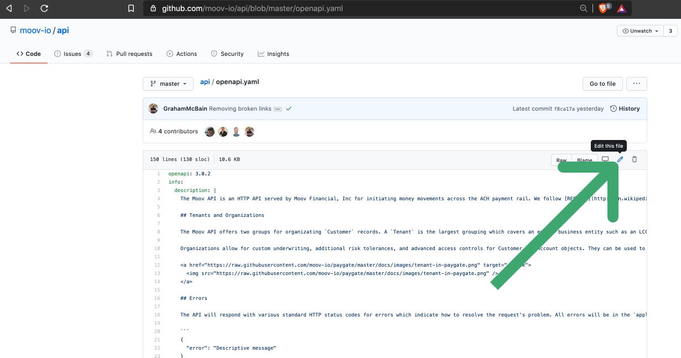Click the '4 contributors' label
Image resolution: width=681 pixels, height=358 pixels.
point(174,131)
